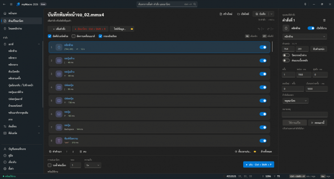The width and height of the screenshot is (334, 179).
Task: Open the on-finish action dropdown in panel
Action: click(295, 101)
